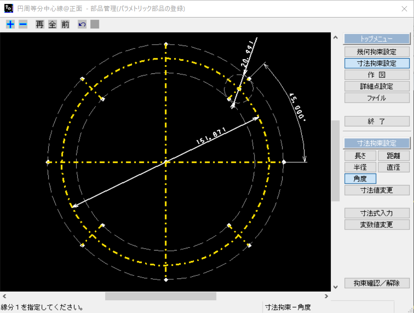Click the application icon in title bar

[x=9, y=8]
